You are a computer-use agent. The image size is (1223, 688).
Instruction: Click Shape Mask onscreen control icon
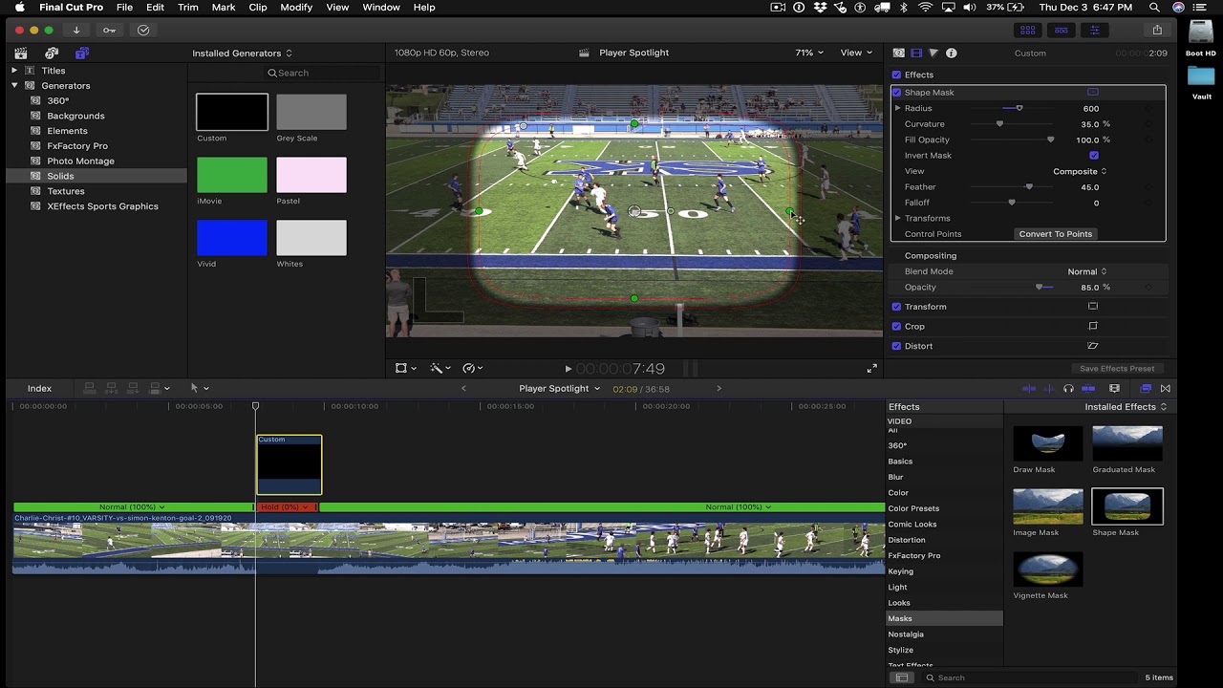coord(1093,93)
